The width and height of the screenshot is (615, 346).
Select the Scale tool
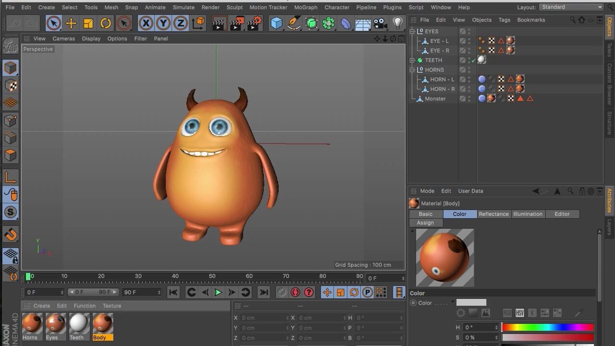[89, 23]
